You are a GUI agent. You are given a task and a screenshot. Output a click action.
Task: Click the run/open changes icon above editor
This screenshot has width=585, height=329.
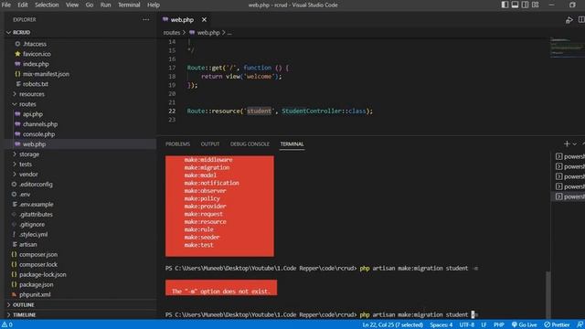569,20
